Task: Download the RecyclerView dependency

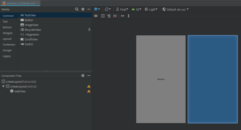Action: pyautogui.click(x=89, y=30)
